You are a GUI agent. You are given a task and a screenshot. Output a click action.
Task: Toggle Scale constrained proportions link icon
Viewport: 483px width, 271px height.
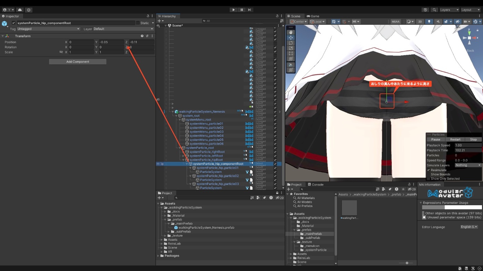coord(61,52)
